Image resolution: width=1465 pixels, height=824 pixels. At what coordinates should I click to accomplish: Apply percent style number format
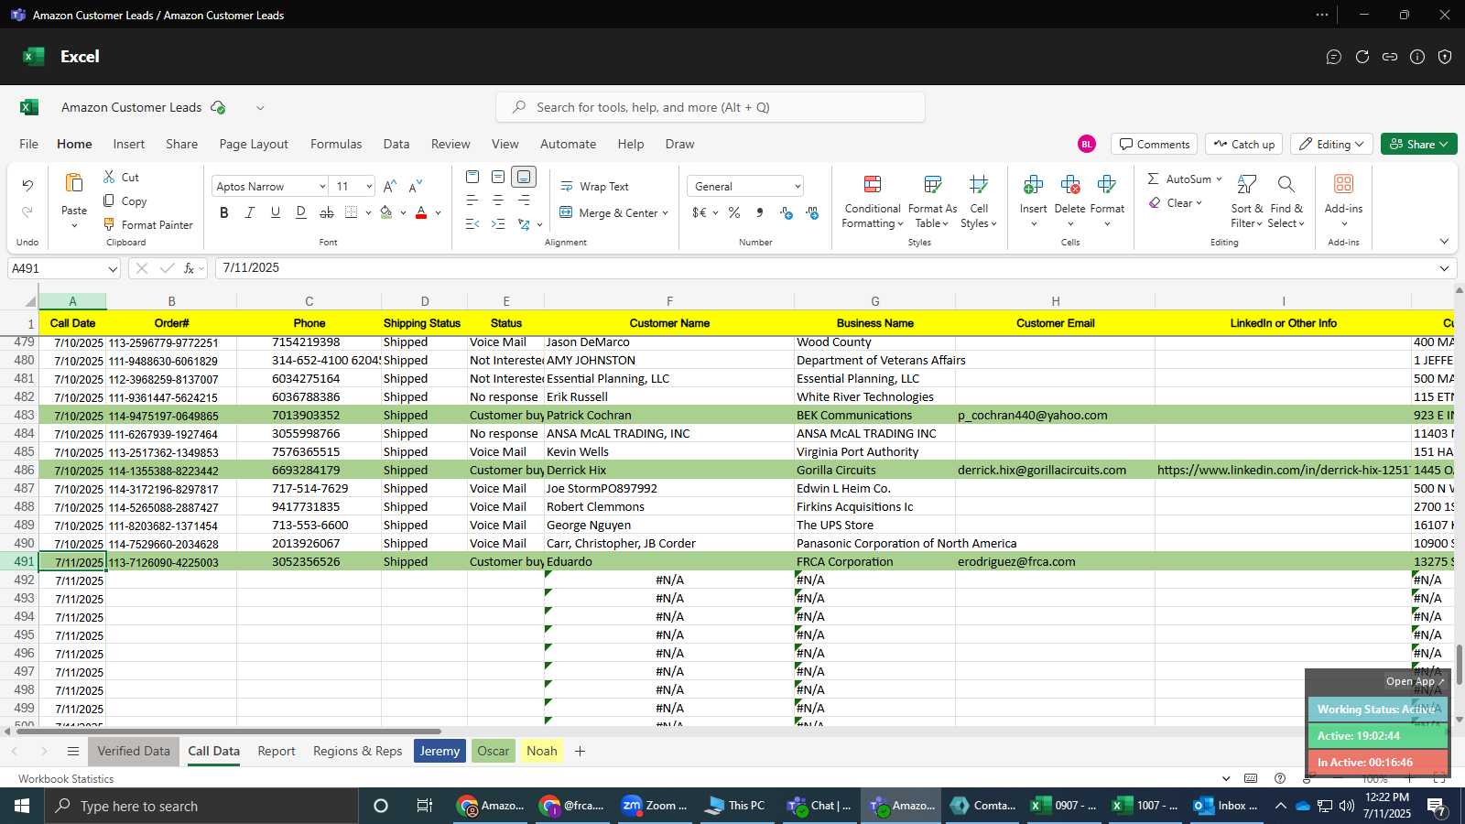click(x=734, y=212)
